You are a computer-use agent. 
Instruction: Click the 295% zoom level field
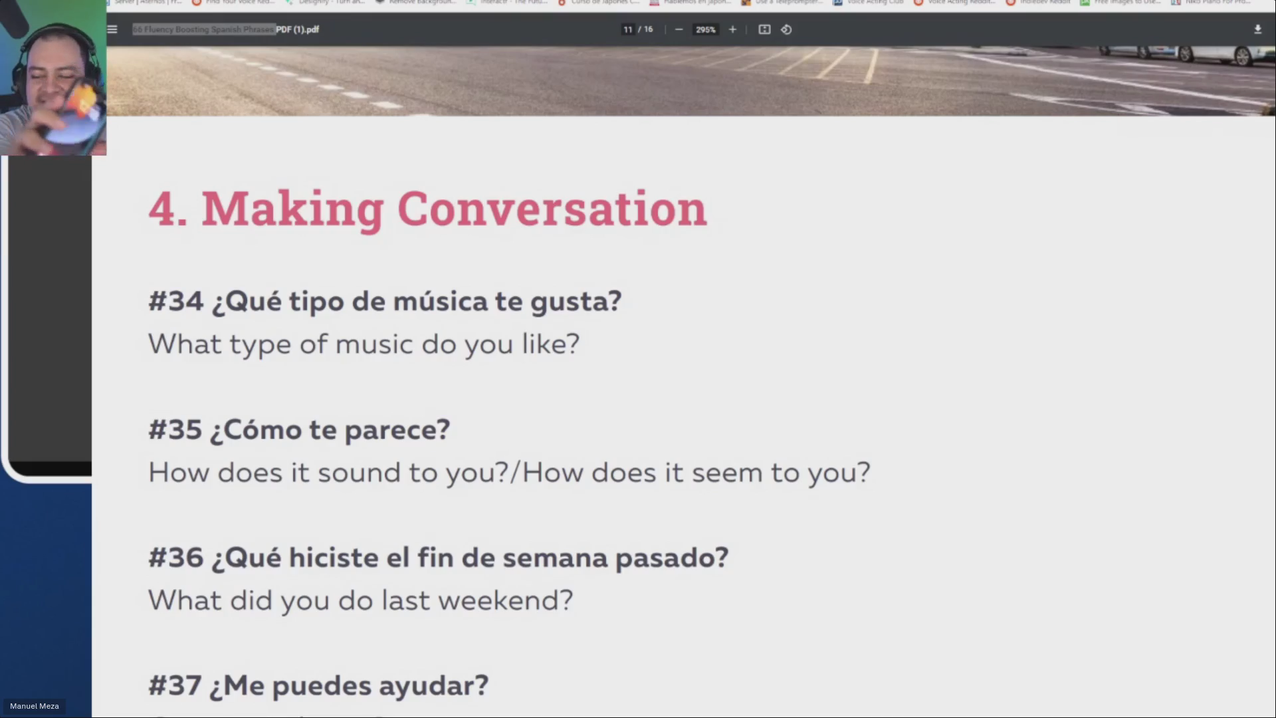click(705, 29)
